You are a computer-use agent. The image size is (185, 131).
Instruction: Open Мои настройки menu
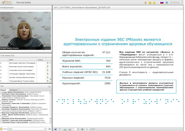(x=24, y=2)
